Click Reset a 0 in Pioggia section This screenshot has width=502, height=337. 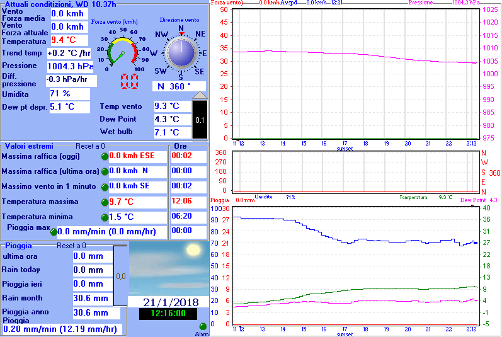click(x=71, y=246)
